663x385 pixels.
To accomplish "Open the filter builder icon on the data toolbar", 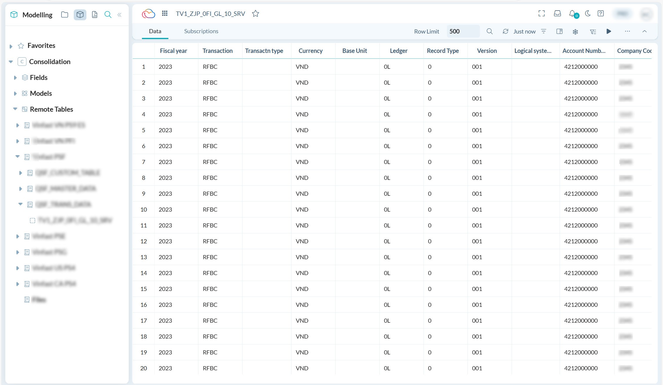I will 593,31.
